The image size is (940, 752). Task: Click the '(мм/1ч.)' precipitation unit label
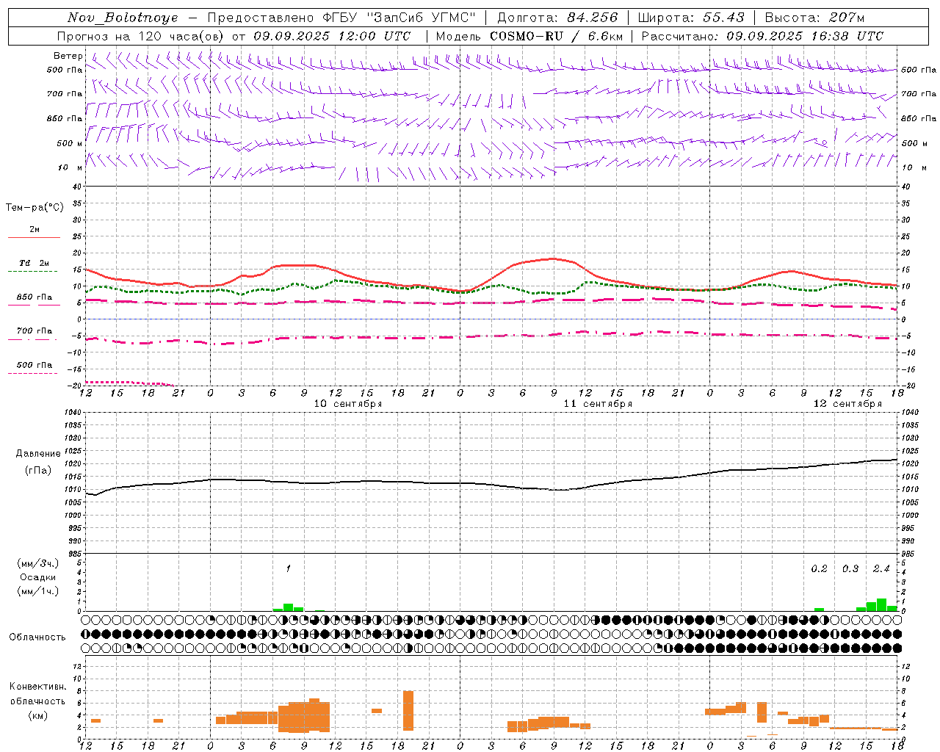(x=38, y=590)
